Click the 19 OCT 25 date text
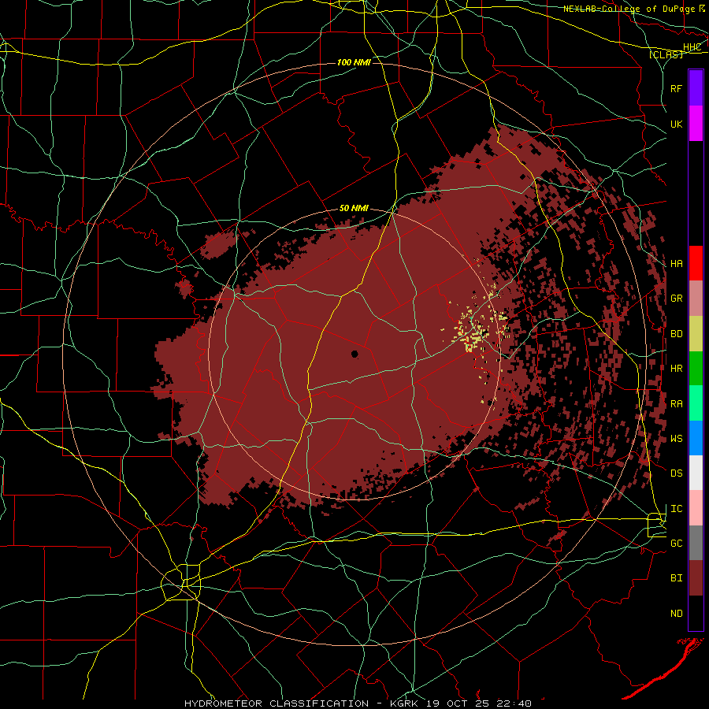This screenshot has height=709, width=709. 459,703
